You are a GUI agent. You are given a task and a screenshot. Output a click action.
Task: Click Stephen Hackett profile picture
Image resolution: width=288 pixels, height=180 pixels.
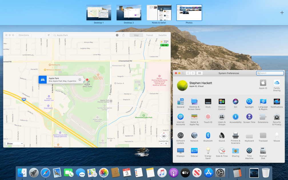[x=182, y=85]
